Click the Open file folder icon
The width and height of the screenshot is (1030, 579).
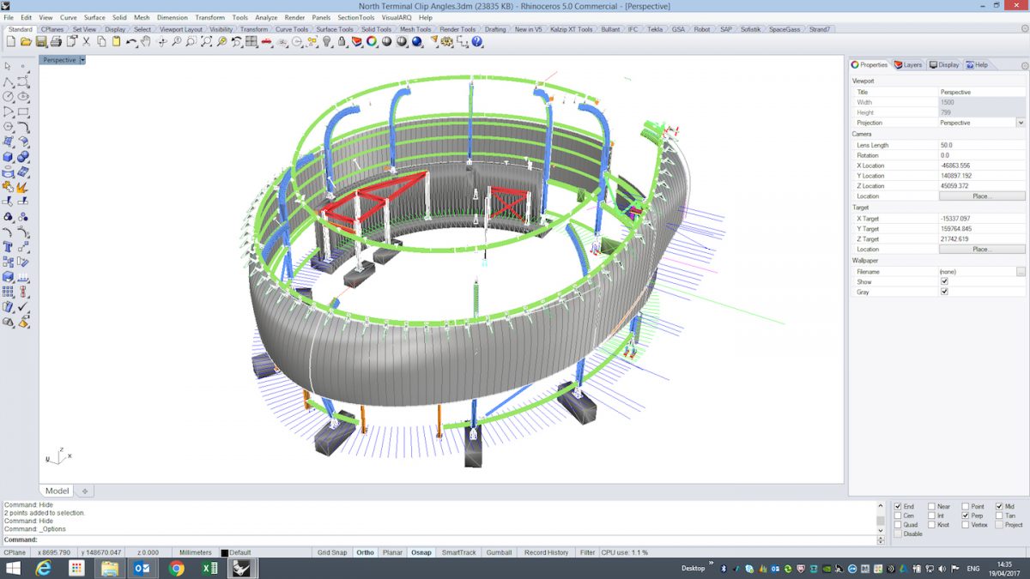[x=26, y=41]
